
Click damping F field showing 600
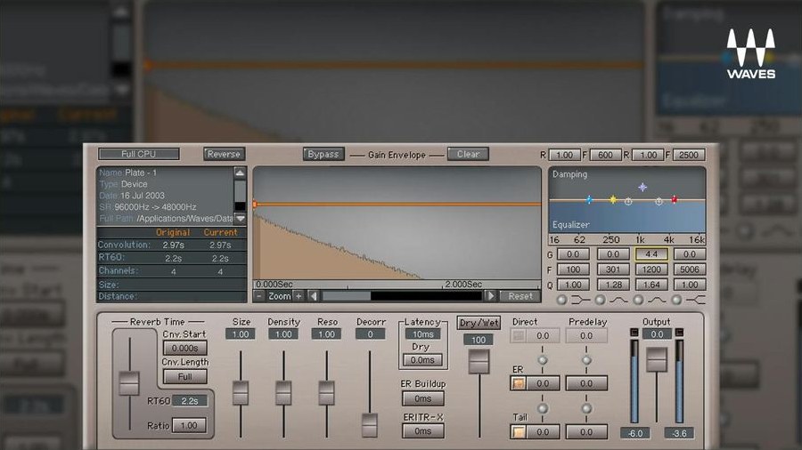(605, 155)
